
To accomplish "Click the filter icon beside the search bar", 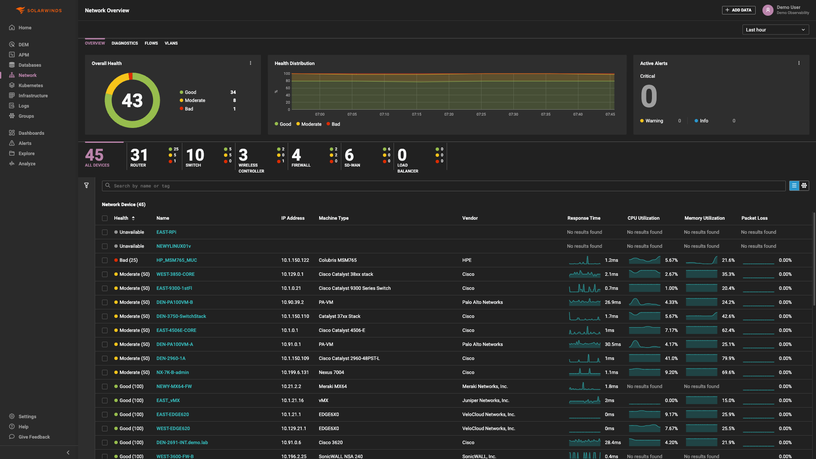I will [87, 185].
